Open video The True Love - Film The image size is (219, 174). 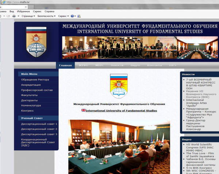[x=200, y=155]
